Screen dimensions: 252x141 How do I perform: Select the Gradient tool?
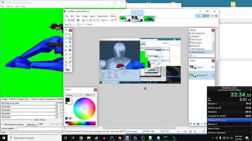click(x=70, y=50)
